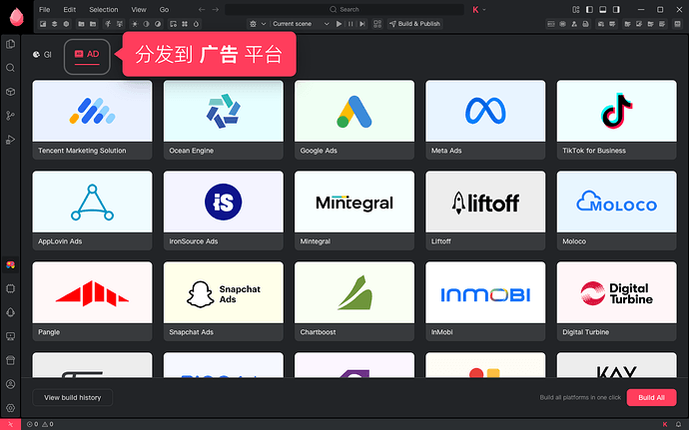Screen dimensions: 689x430
Task: Click the Build All button
Action: 651,397
